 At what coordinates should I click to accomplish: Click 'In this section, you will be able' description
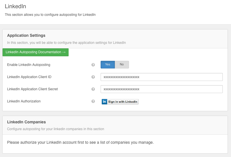66,43
